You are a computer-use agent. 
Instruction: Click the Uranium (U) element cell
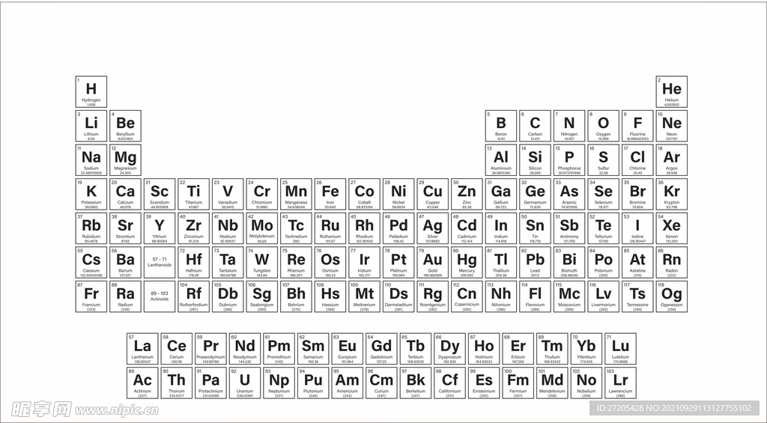[245, 383]
